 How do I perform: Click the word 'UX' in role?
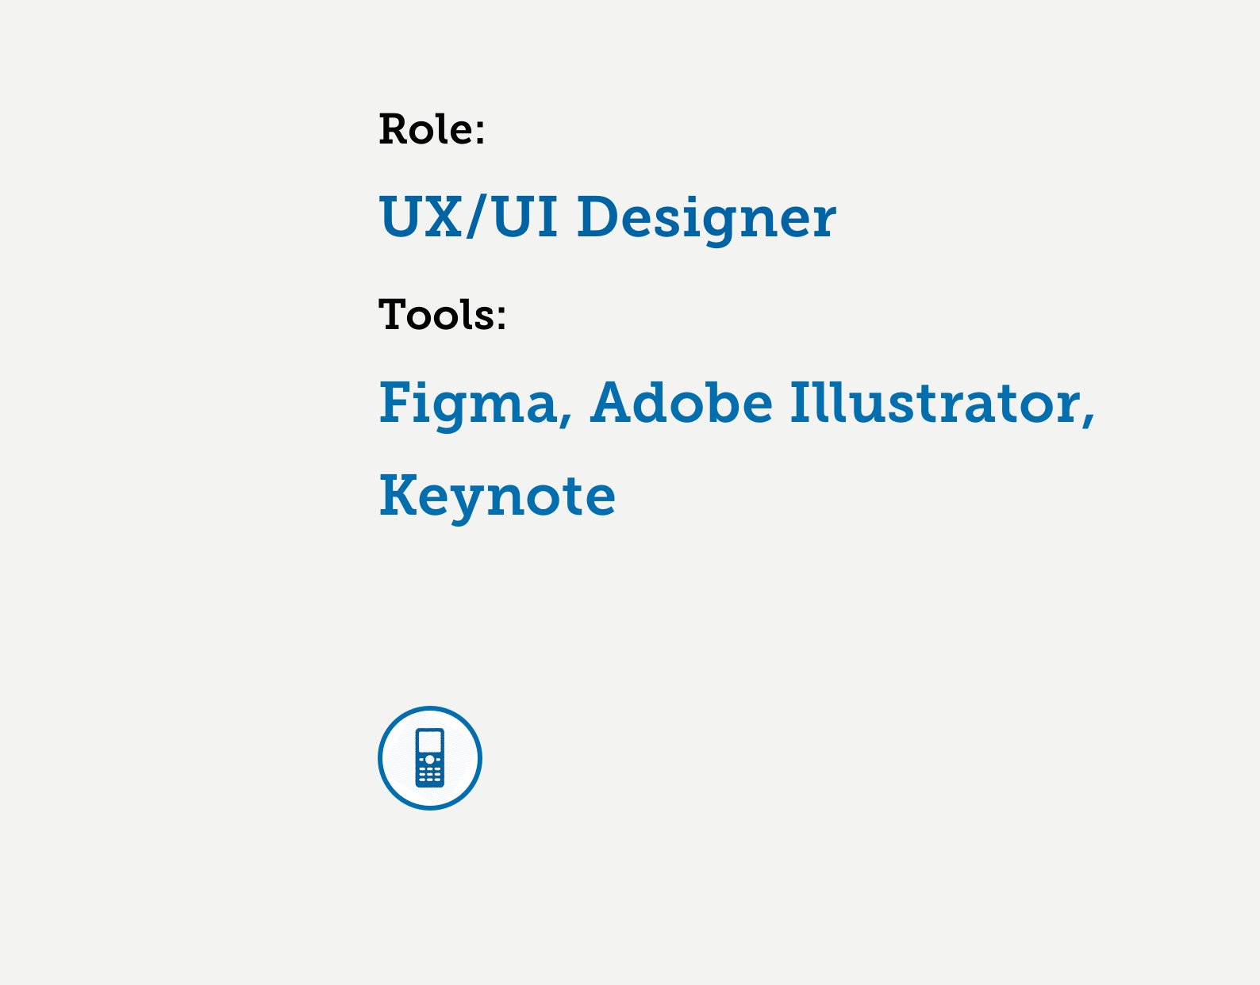tap(421, 216)
